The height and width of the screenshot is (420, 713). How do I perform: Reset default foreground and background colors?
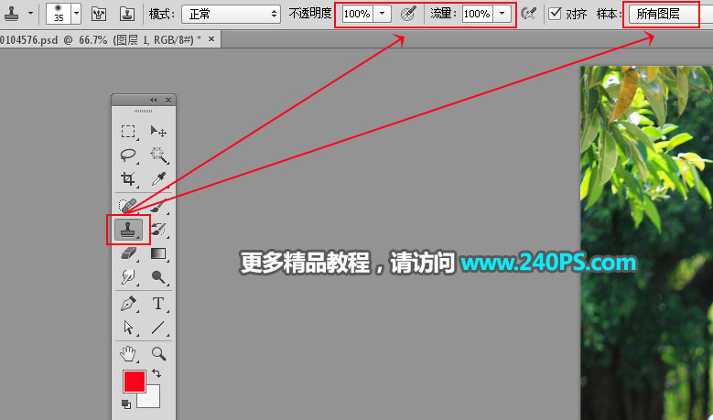click(x=126, y=404)
